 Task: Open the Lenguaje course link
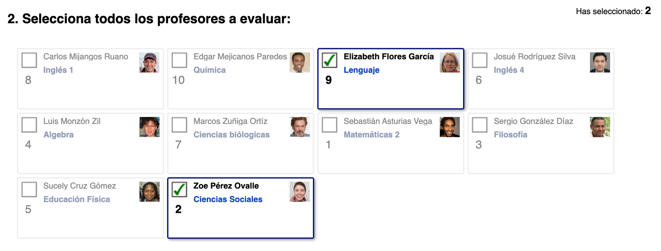click(x=361, y=70)
